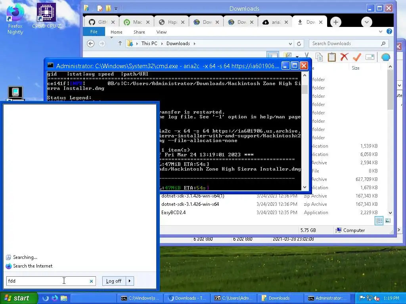This screenshot has width=406, height=304.
Task: Click the Copy toolbar icon
Action: pyautogui.click(x=319, y=57)
